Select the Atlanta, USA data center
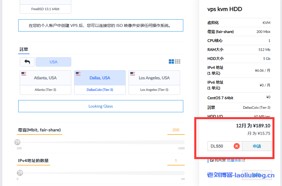This screenshot has height=186, width=282. pos(45,78)
